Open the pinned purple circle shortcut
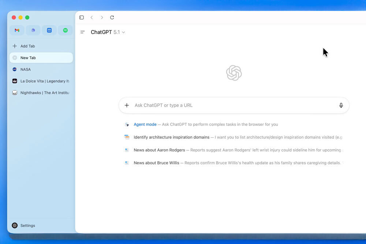The height and width of the screenshot is (244, 366). 33,30
